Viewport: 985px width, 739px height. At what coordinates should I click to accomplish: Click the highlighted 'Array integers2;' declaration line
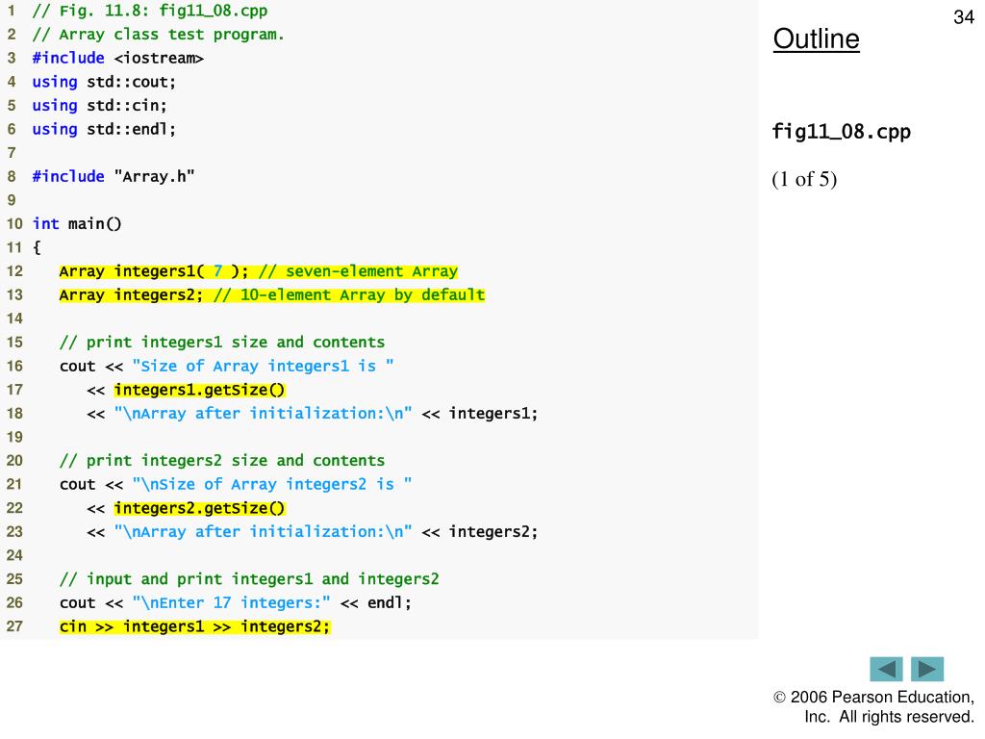point(272,295)
